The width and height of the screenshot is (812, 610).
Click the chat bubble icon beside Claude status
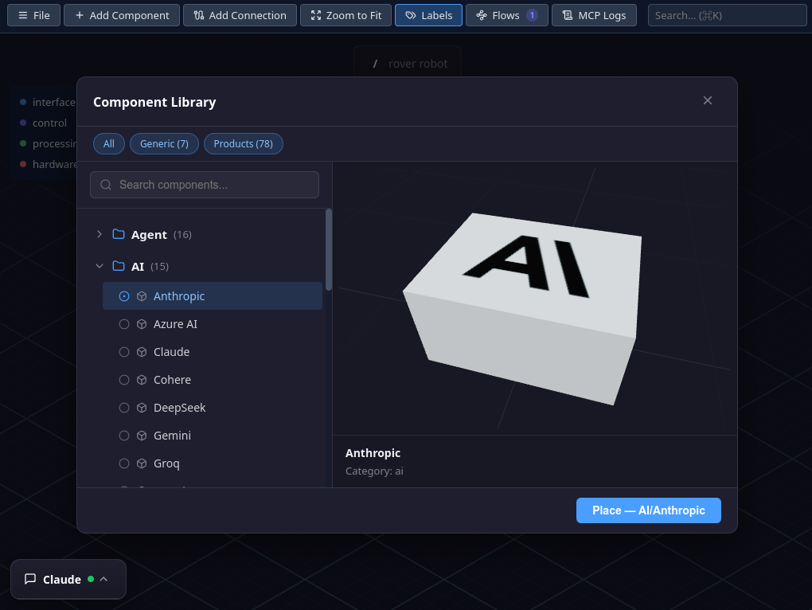pyautogui.click(x=30, y=579)
